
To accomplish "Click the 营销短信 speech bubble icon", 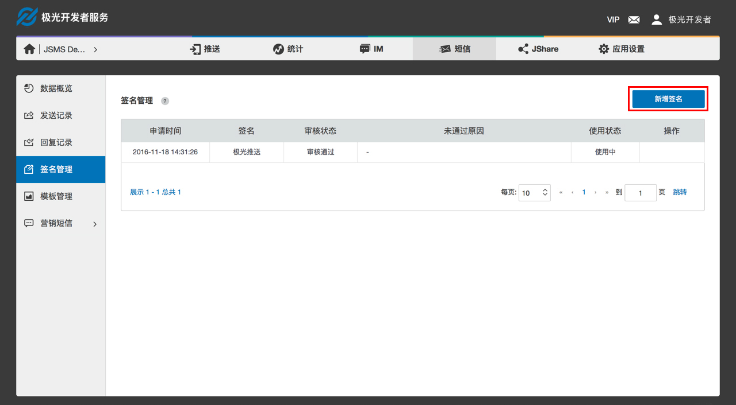I will tap(29, 223).
